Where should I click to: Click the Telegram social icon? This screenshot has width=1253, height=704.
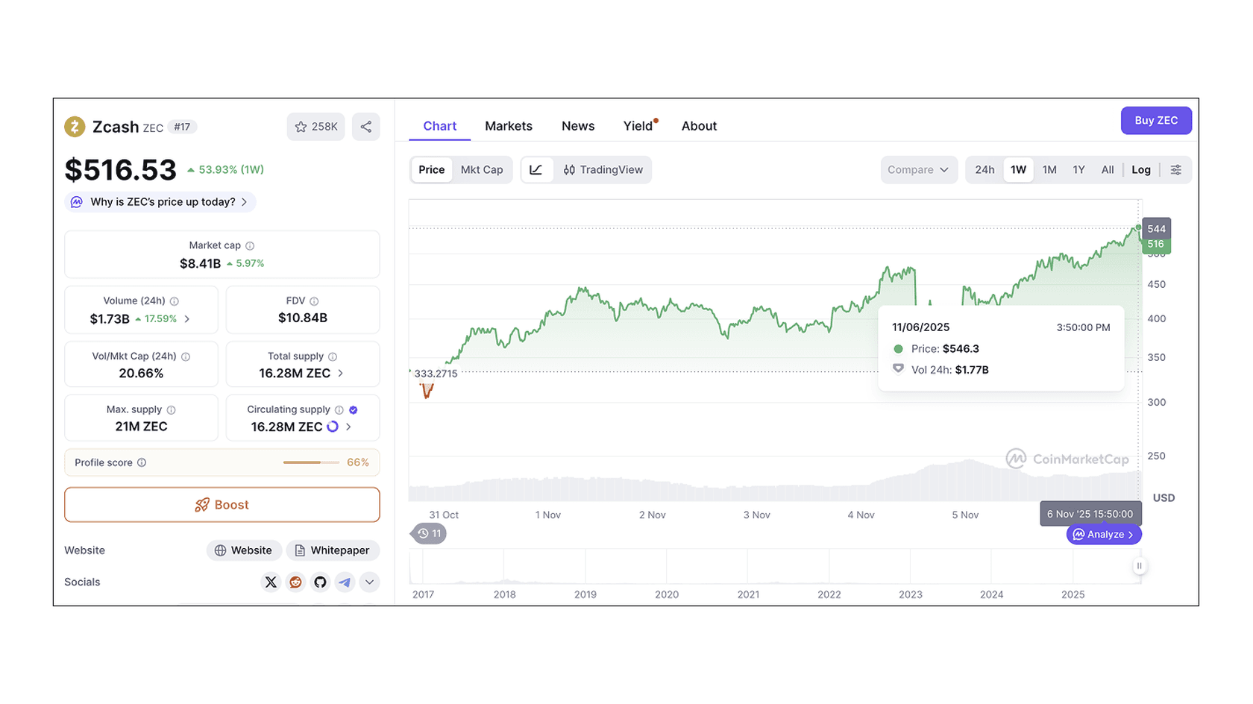pos(345,582)
